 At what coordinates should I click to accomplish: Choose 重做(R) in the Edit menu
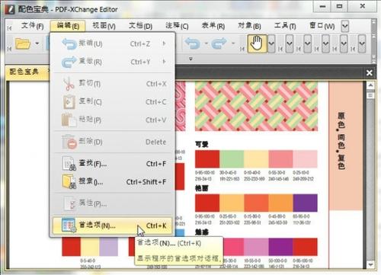pos(113,62)
